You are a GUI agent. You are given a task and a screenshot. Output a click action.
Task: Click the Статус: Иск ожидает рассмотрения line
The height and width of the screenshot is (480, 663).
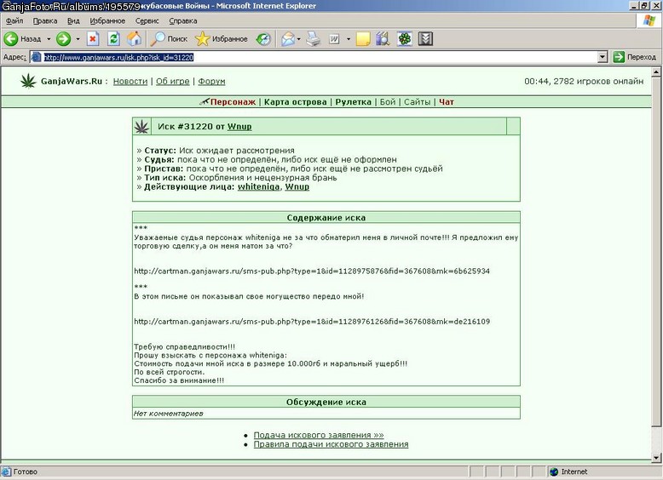(216, 151)
